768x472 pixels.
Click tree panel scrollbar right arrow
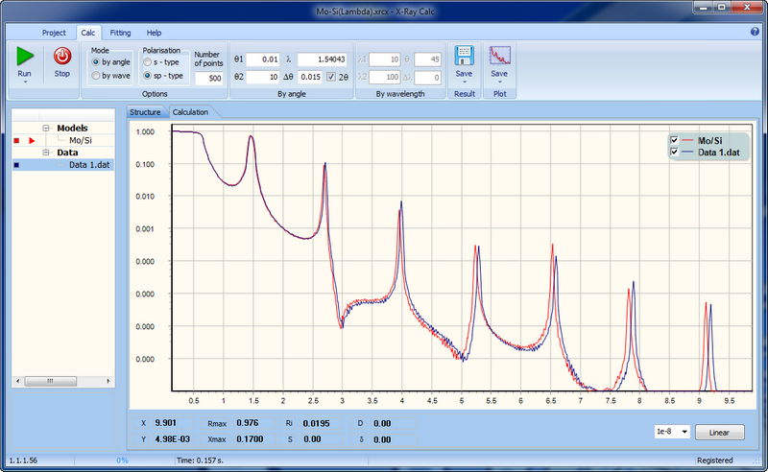pos(108,381)
